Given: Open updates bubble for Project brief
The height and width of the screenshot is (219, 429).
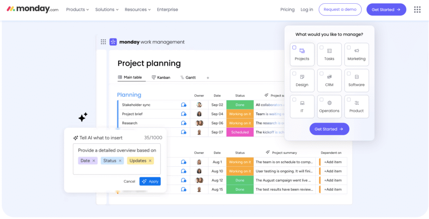Looking at the screenshot, I should click(x=183, y=114).
